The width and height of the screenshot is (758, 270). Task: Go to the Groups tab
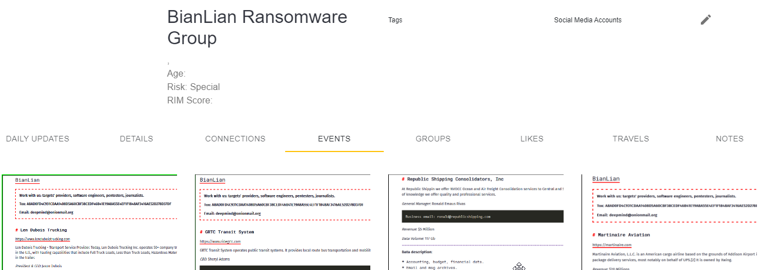coord(433,139)
